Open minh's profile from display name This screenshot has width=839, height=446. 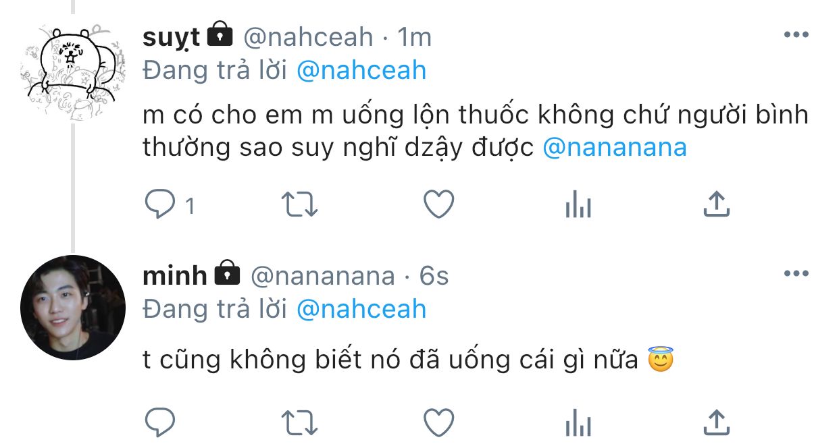click(x=175, y=275)
